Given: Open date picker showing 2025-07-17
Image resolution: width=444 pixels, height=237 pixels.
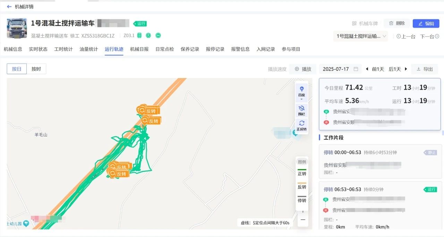Looking at the screenshot, I should pyautogui.click(x=340, y=69).
